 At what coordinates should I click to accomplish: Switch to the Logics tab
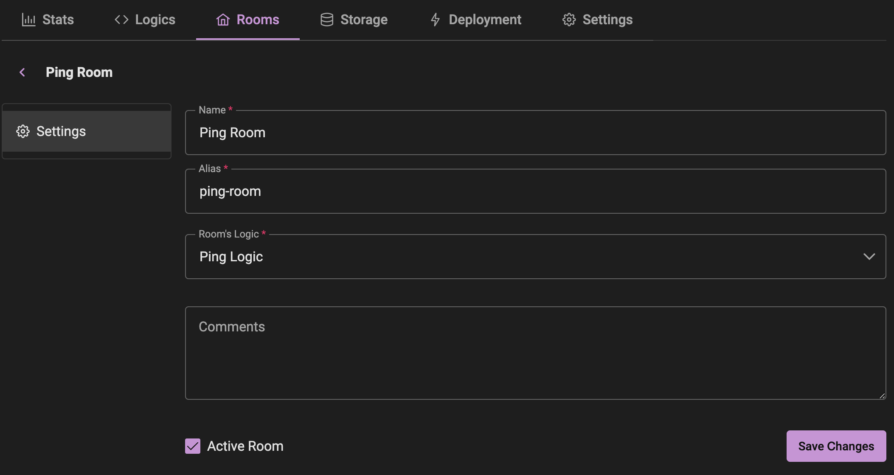(x=145, y=20)
